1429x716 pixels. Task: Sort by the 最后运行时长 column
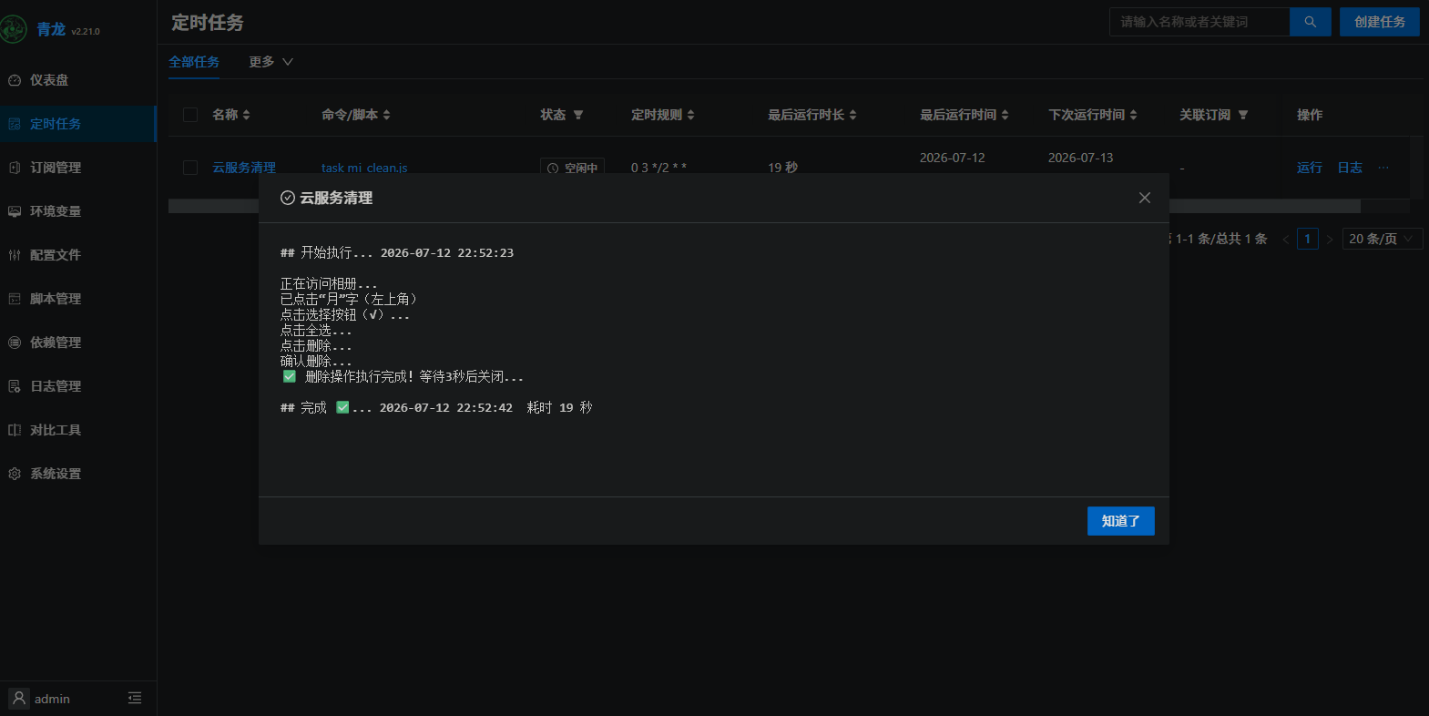(812, 115)
